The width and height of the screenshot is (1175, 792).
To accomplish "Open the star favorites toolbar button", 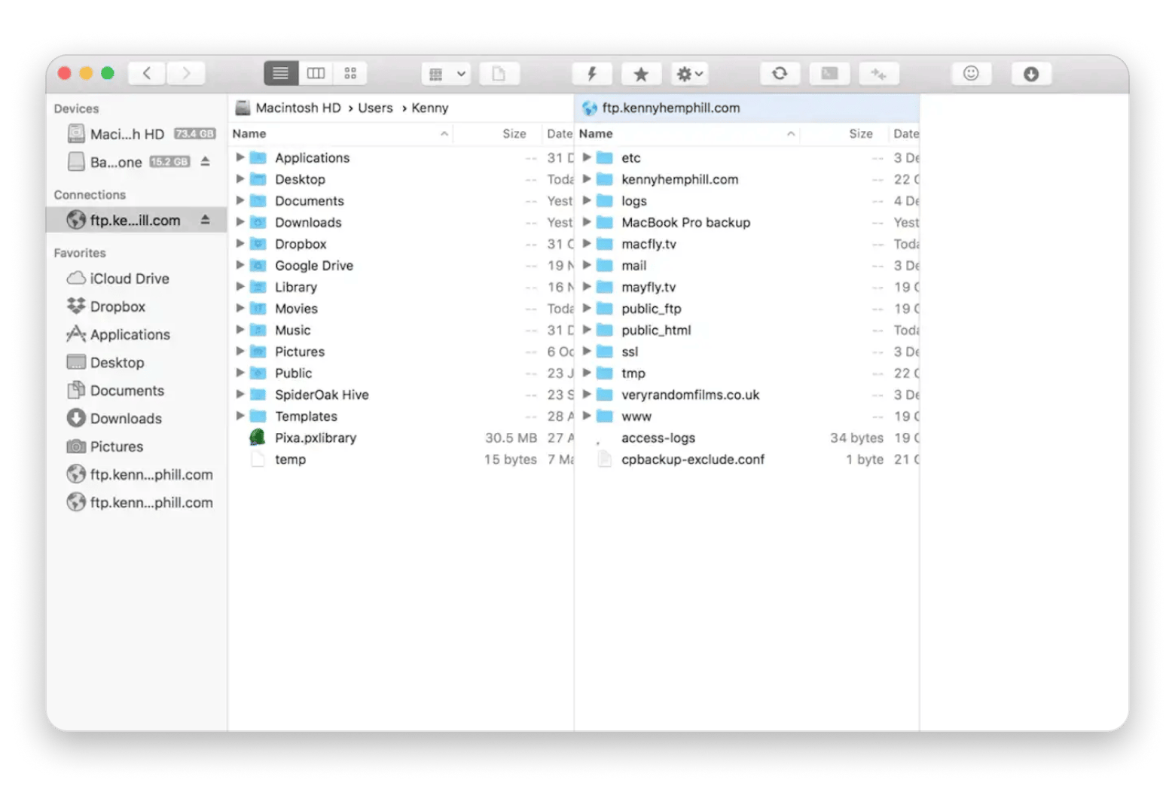I will pyautogui.click(x=641, y=74).
